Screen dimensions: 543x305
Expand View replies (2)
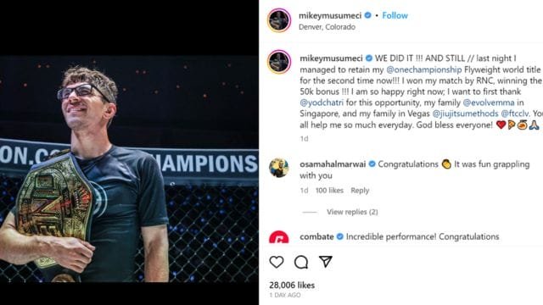pos(352,212)
